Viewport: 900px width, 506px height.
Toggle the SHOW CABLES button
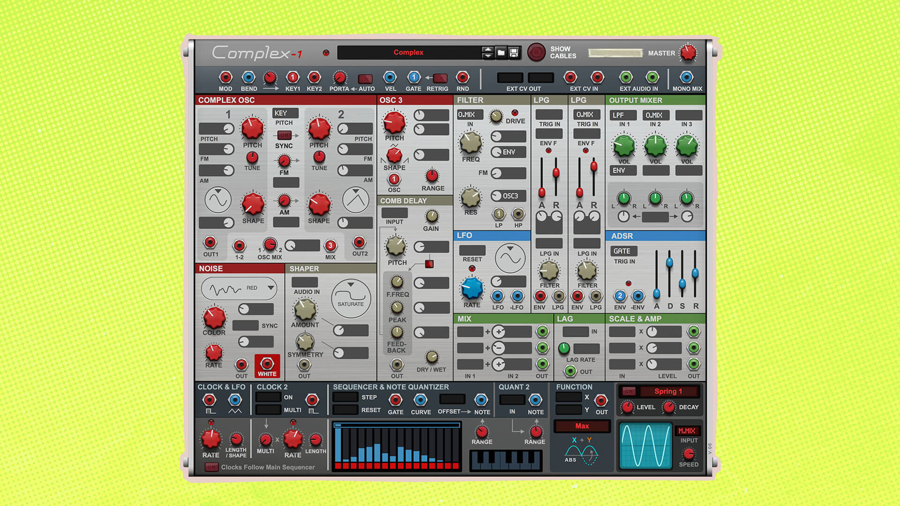tap(536, 52)
